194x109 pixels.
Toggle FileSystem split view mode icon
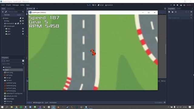tap(23, 61)
